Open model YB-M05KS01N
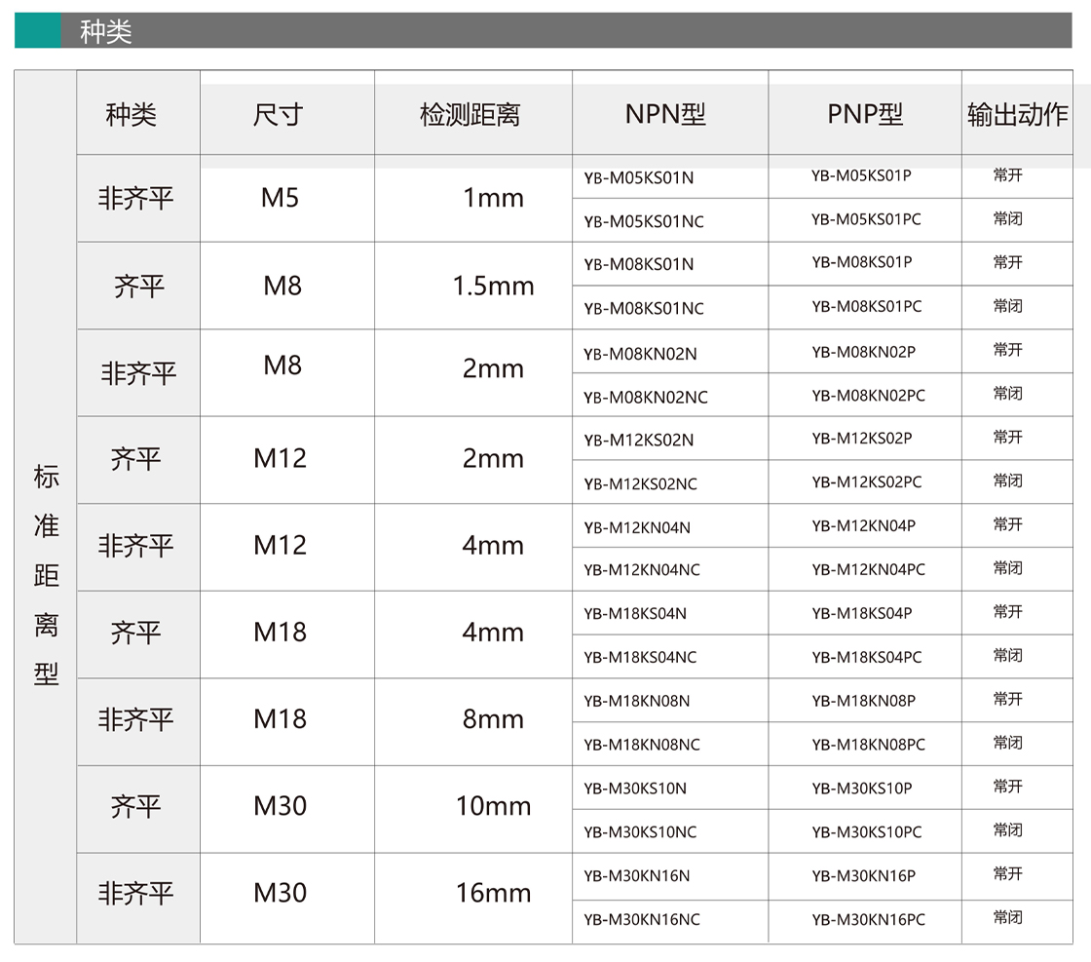Screen dimensions: 1091x962 [x=639, y=177]
